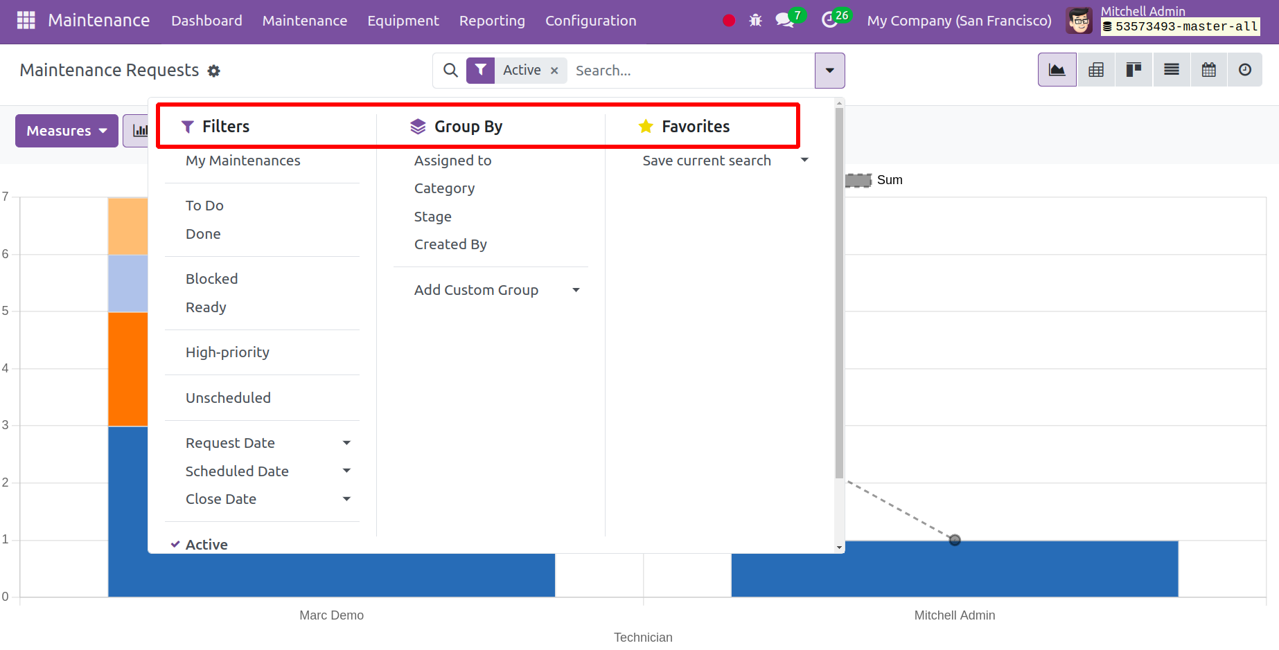Expand Save current search
The width and height of the screenshot is (1279, 650).
(x=725, y=161)
